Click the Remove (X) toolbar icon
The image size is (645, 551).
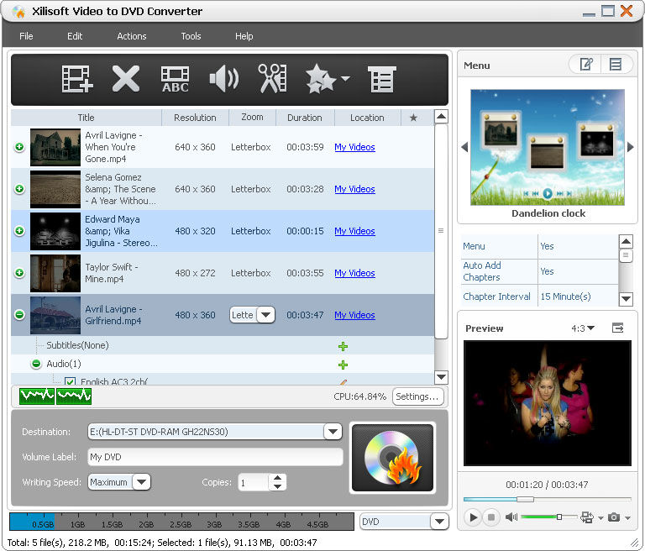coord(126,79)
